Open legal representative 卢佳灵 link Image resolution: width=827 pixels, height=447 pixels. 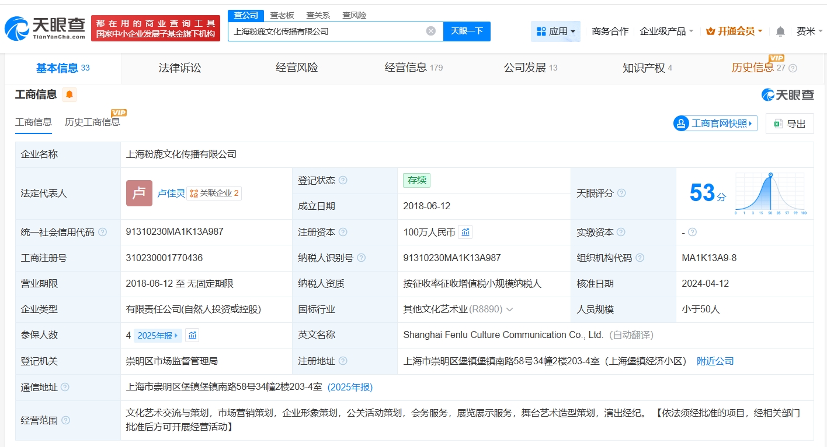(171, 193)
